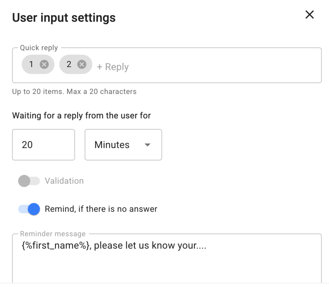329x287 pixels.
Task: Select the quick reply chip labeled 1
Action: 31,65
